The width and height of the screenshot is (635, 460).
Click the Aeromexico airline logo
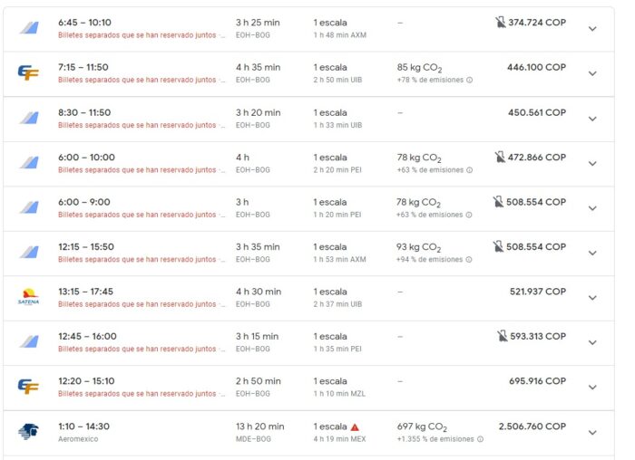pyautogui.click(x=28, y=432)
